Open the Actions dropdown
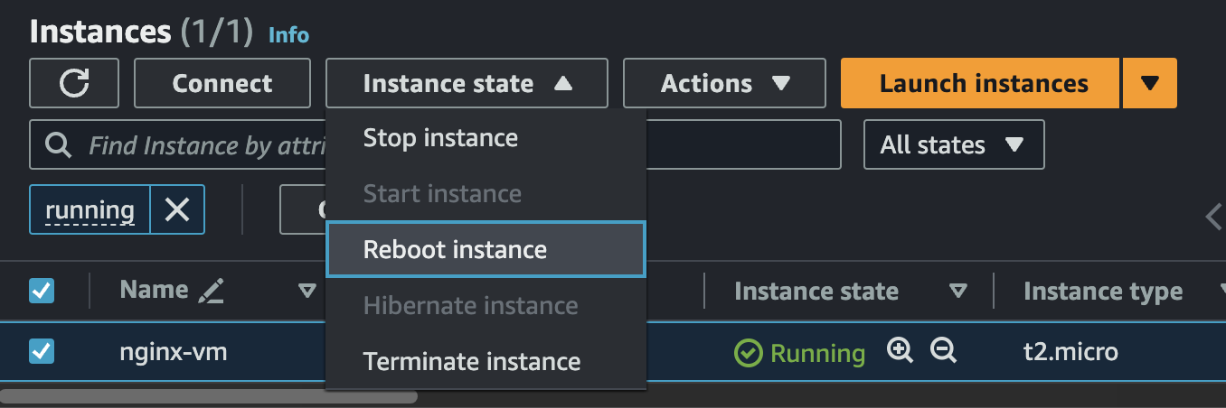Screen dimensions: 1226x408 click(x=724, y=83)
